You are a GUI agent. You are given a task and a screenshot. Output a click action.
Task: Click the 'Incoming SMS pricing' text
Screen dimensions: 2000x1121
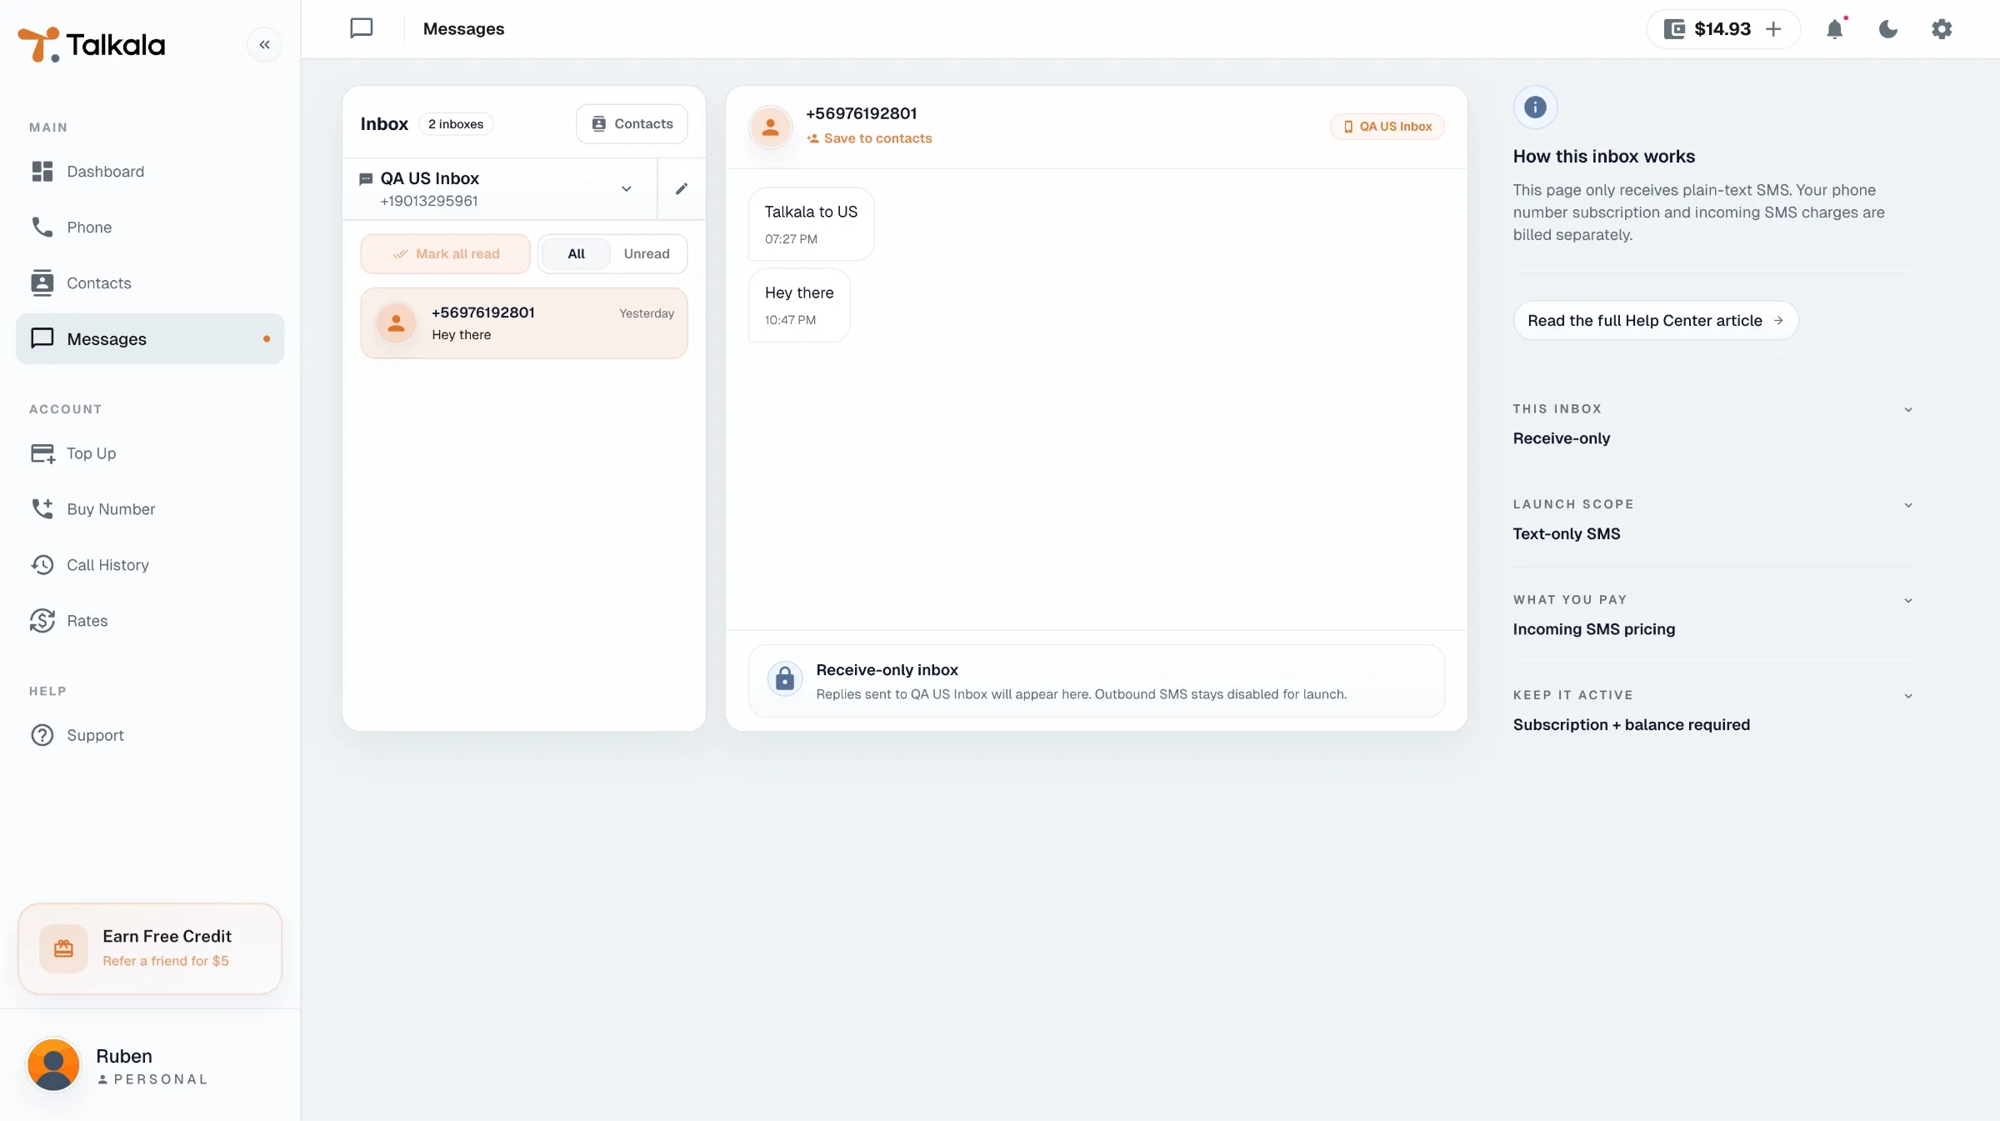pos(1594,629)
